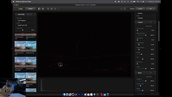The image size is (172, 97).
Task: Click the Cancel button
Action: point(140,9)
